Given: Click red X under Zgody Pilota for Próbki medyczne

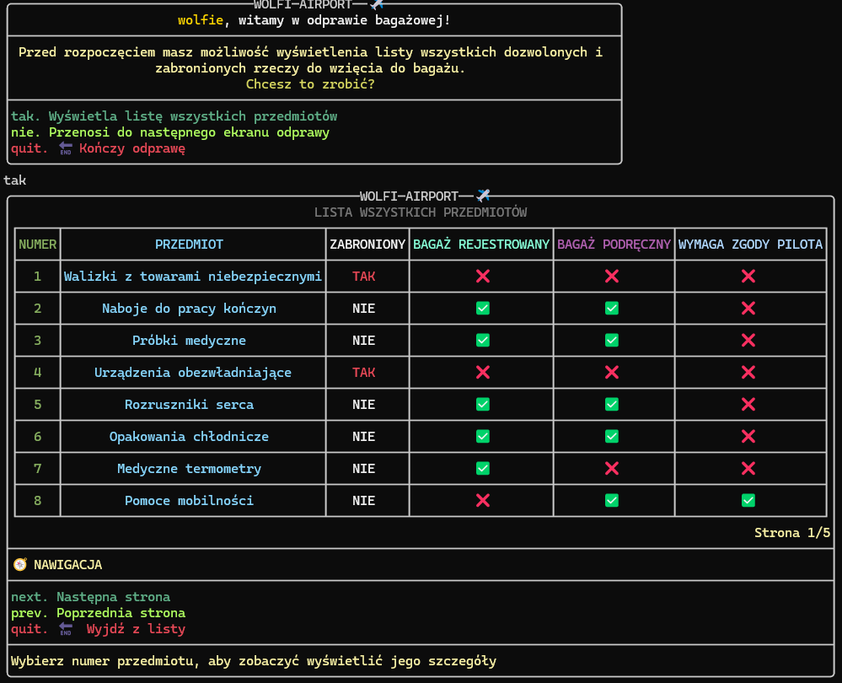Looking at the screenshot, I should point(748,340).
